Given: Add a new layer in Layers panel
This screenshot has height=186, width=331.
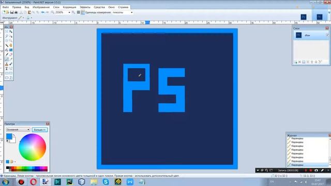Looking at the screenshot, I should coord(295,62).
